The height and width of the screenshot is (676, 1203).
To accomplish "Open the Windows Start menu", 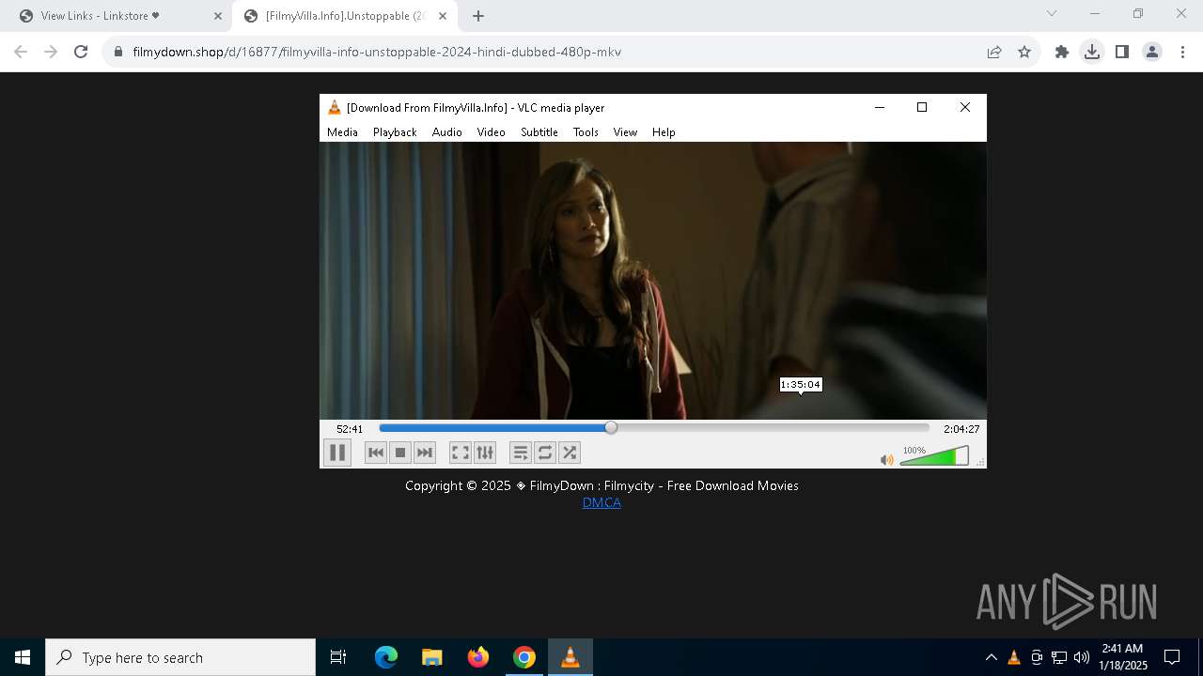I will (x=23, y=657).
